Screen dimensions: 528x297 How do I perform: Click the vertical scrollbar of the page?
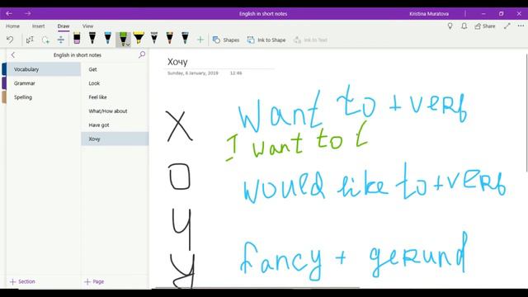coord(526,112)
